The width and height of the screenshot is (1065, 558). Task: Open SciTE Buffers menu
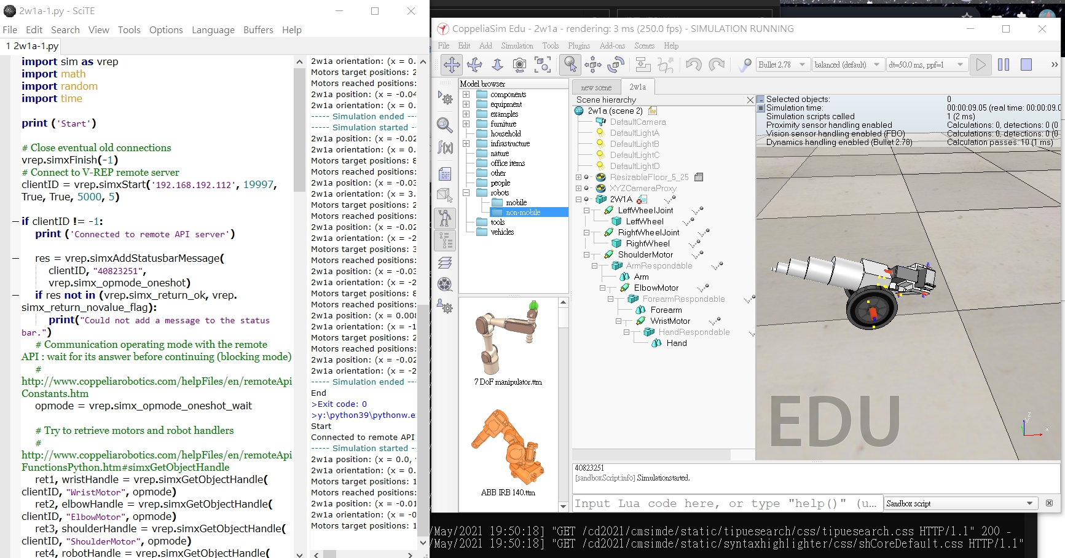click(x=258, y=29)
